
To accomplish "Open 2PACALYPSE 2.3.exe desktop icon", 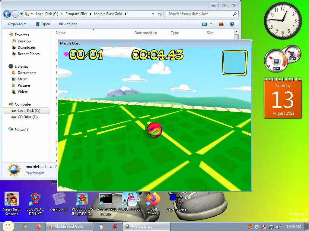I will click(x=106, y=204).
